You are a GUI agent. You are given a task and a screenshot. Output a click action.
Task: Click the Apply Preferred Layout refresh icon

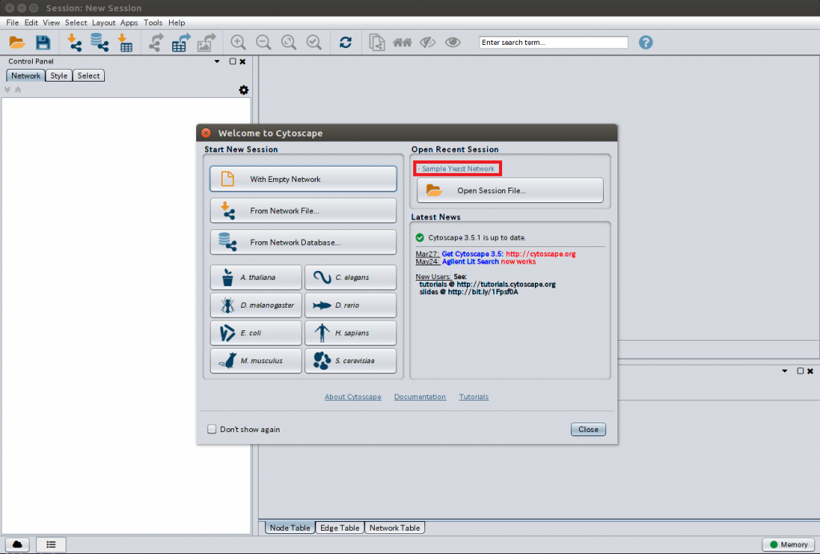(x=346, y=42)
